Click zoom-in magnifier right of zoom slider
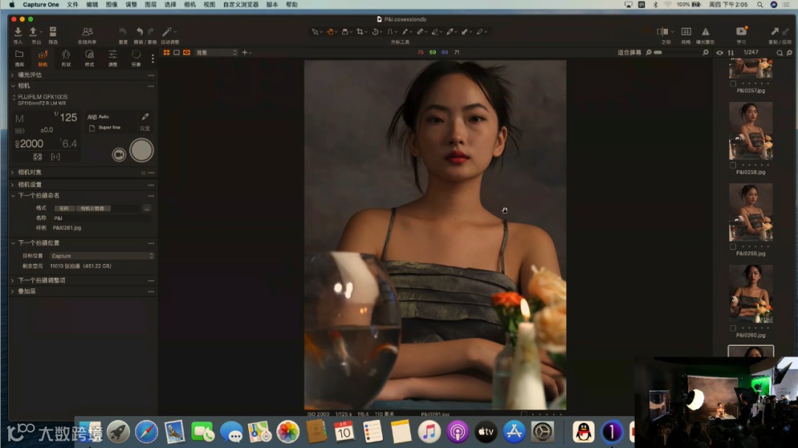This screenshot has width=798, height=448. pyautogui.click(x=706, y=52)
